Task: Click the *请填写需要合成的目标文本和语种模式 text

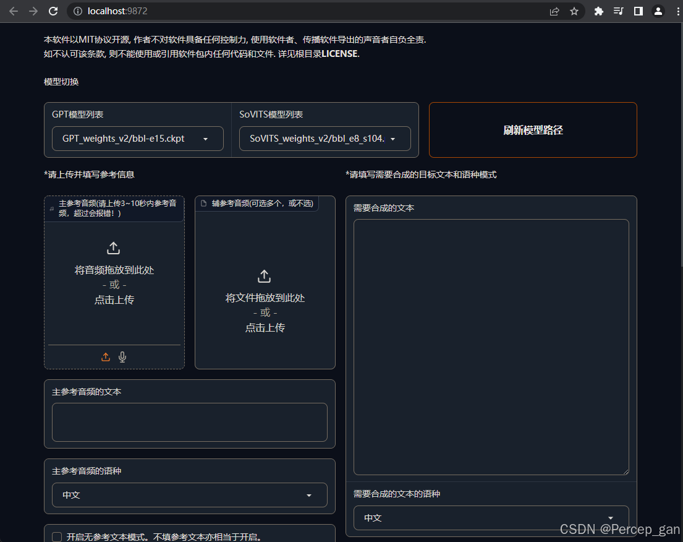Action: tap(421, 174)
